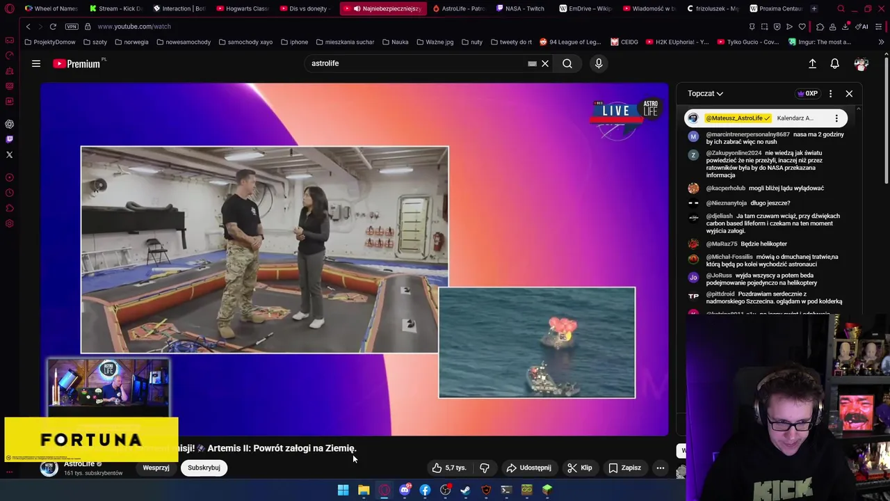The height and width of the screenshot is (501, 890).
Task: Open the YouTube guide hamburger menu
Action: pyautogui.click(x=36, y=63)
